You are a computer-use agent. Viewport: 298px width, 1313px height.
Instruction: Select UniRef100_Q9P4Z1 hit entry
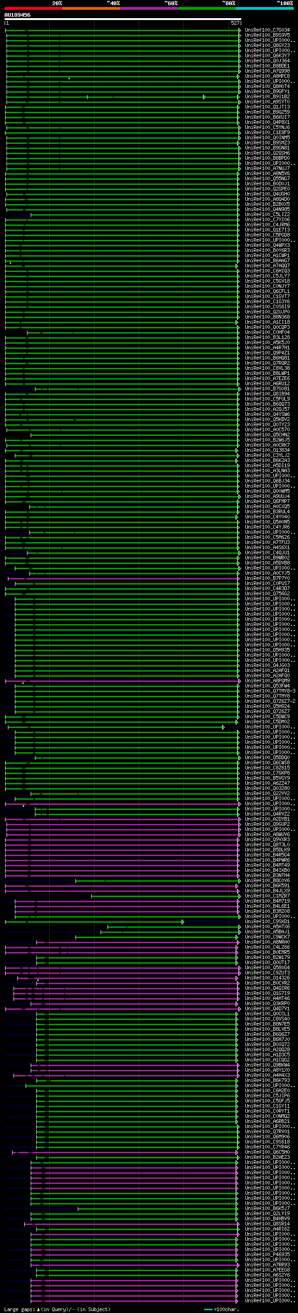pyautogui.click(x=267, y=353)
